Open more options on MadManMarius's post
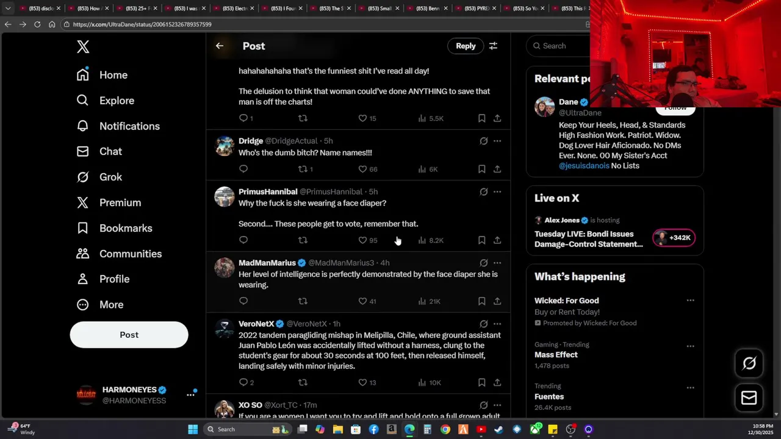This screenshot has height=439, width=781. [497, 263]
